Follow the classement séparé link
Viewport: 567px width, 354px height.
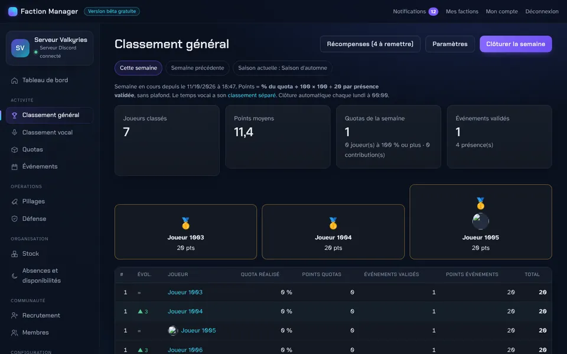(x=252, y=96)
